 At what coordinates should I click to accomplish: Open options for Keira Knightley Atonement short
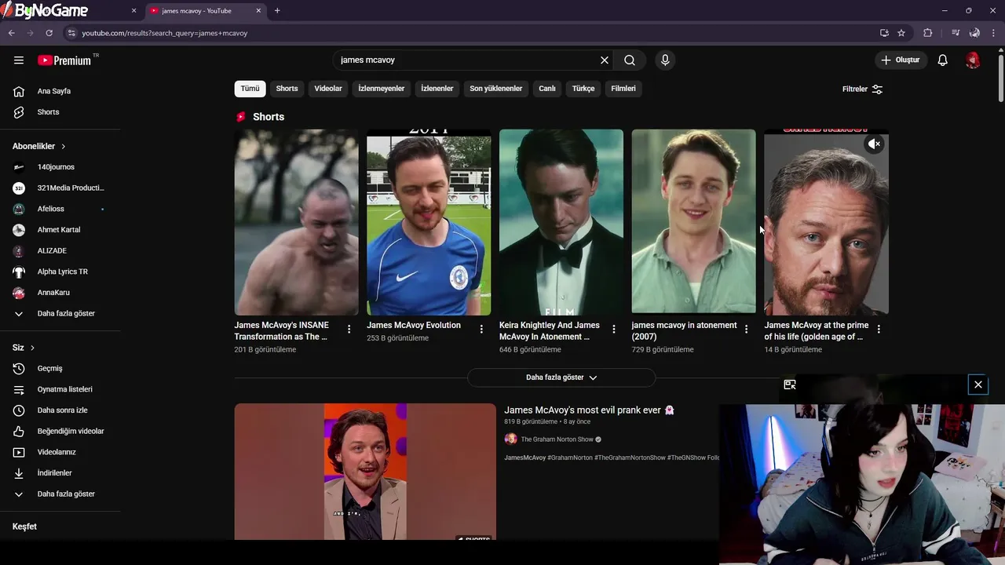coord(614,329)
